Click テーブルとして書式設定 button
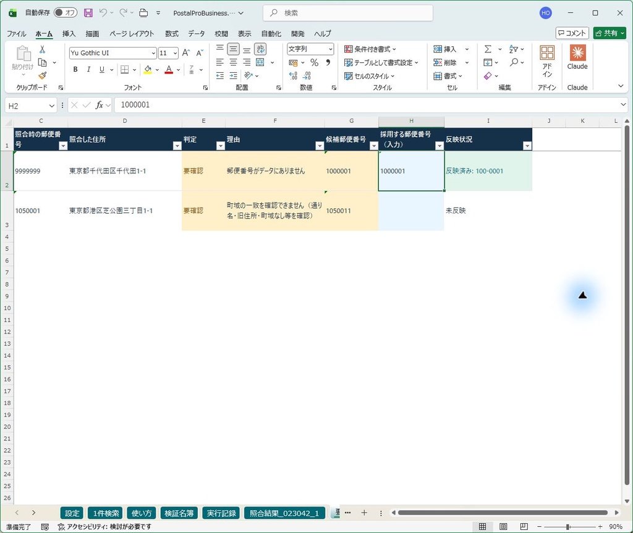This screenshot has width=633, height=533. 381,62
